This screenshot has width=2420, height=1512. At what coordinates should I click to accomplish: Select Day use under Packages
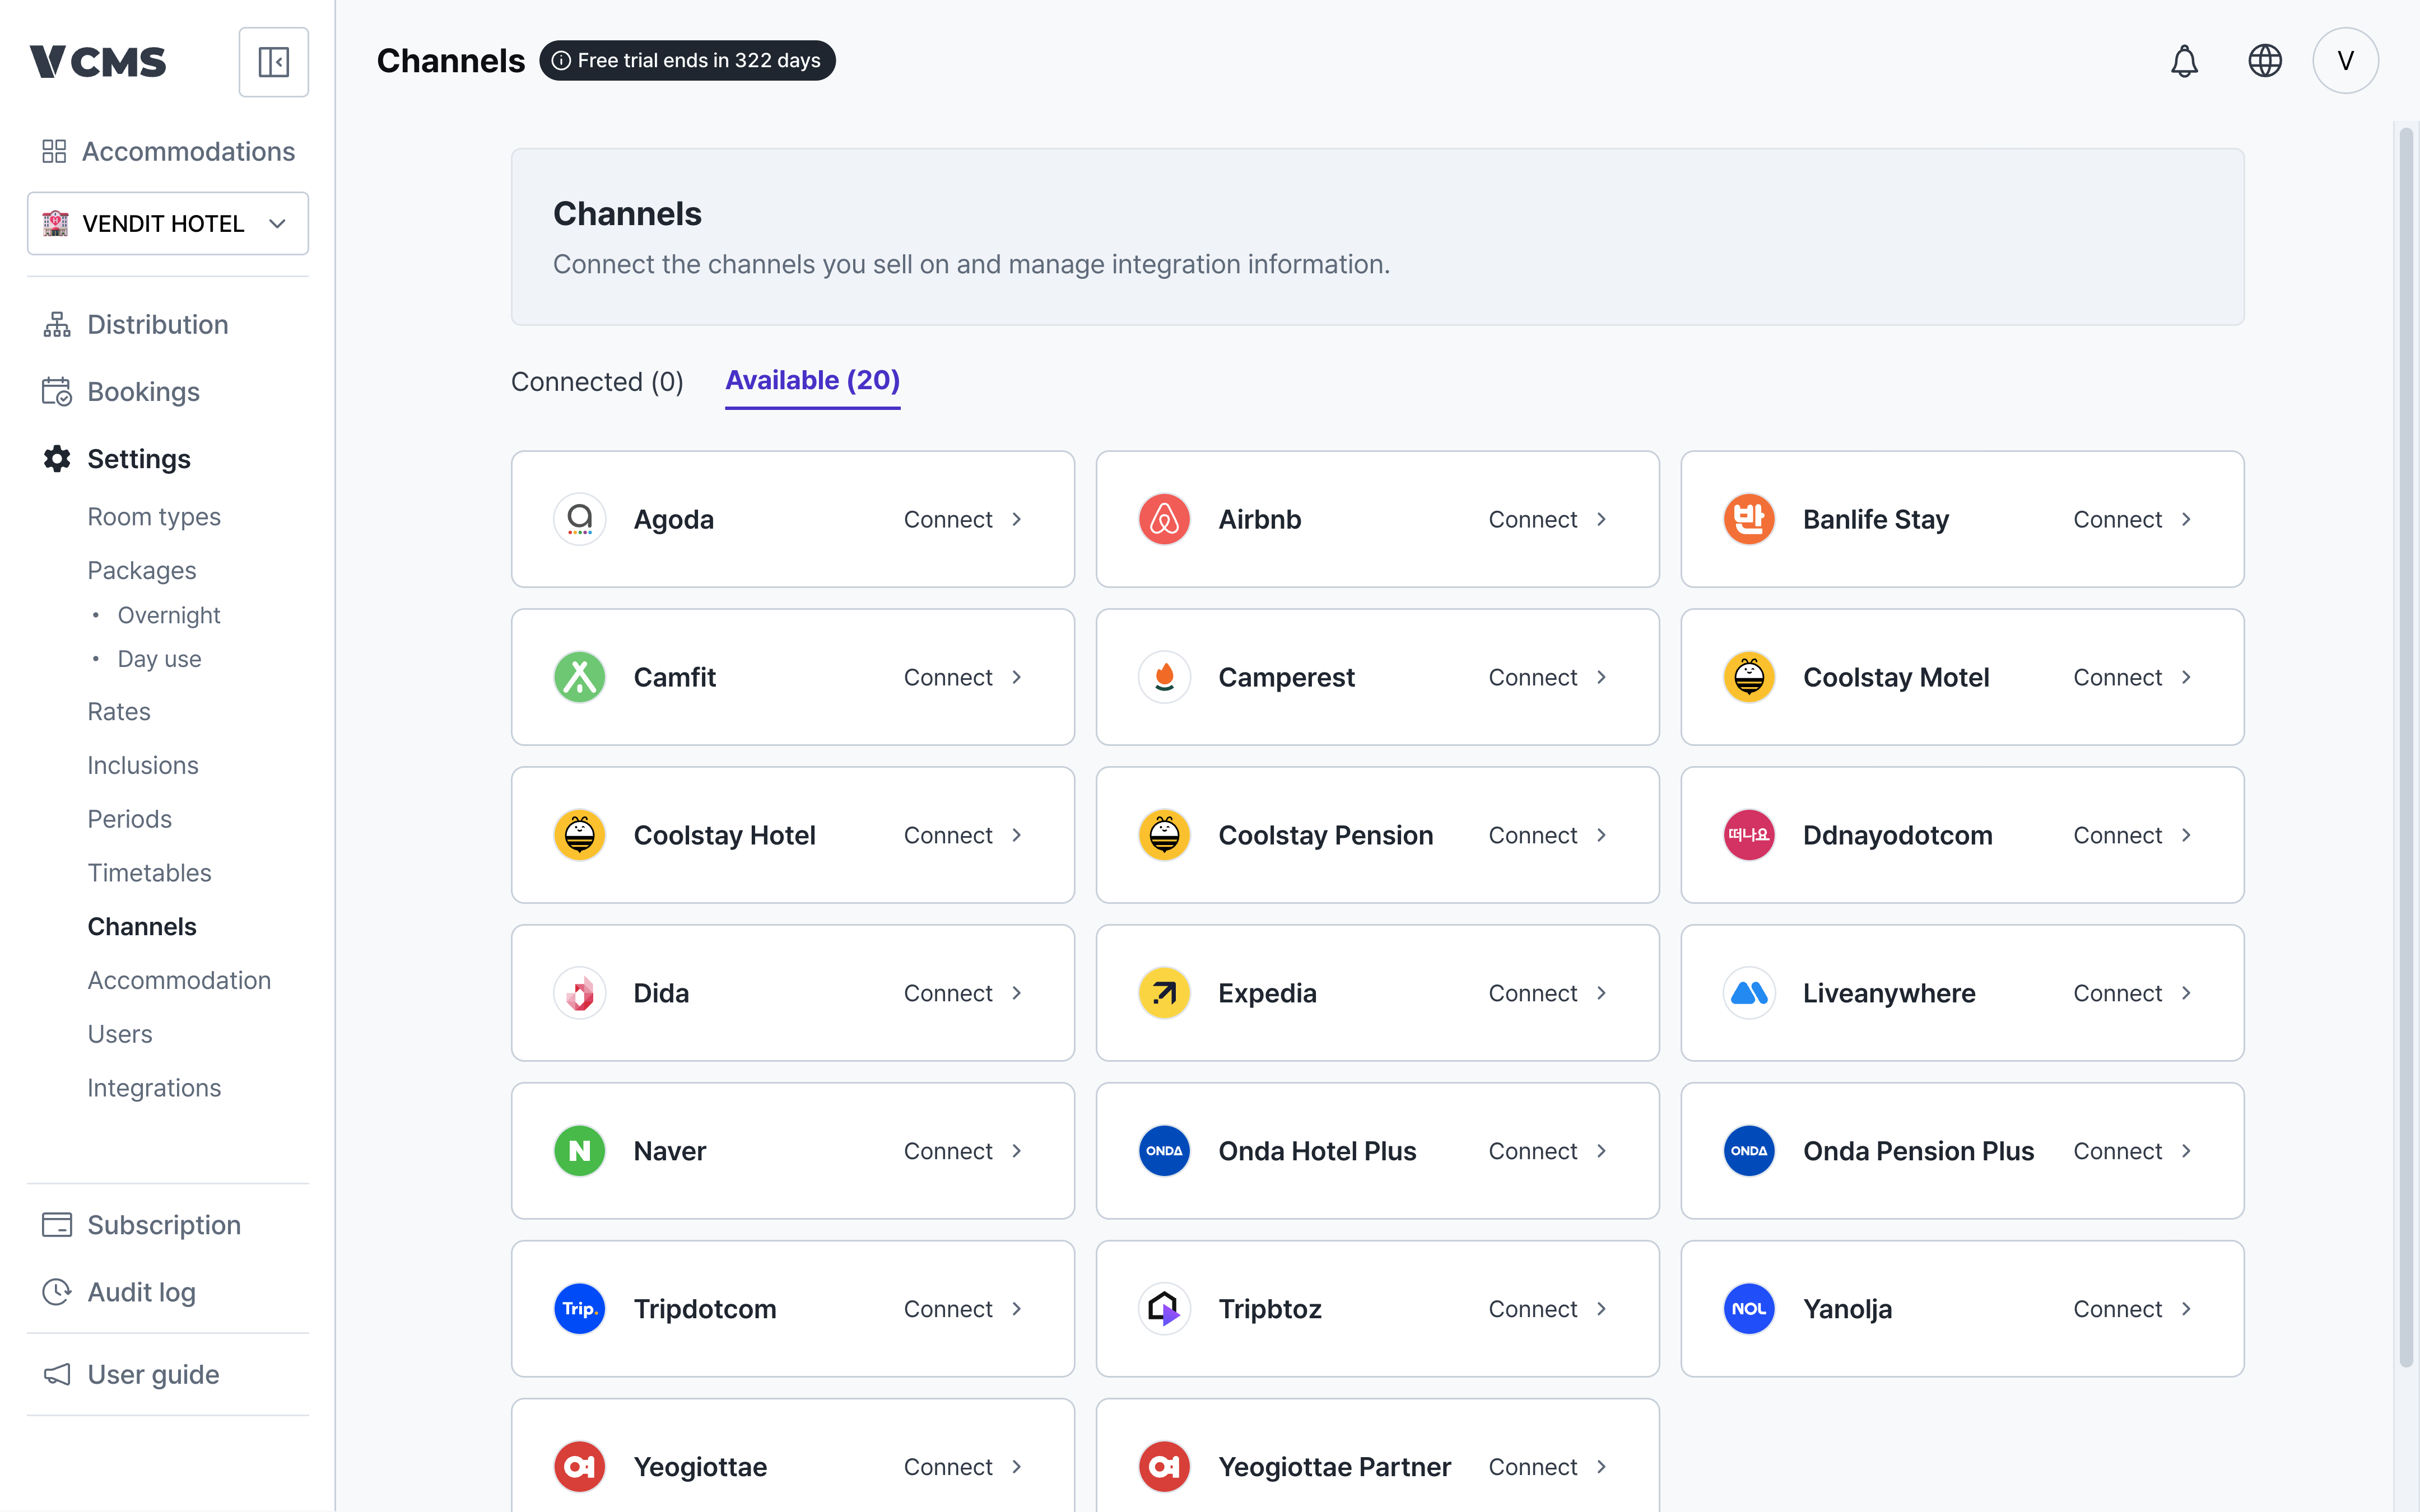click(160, 659)
